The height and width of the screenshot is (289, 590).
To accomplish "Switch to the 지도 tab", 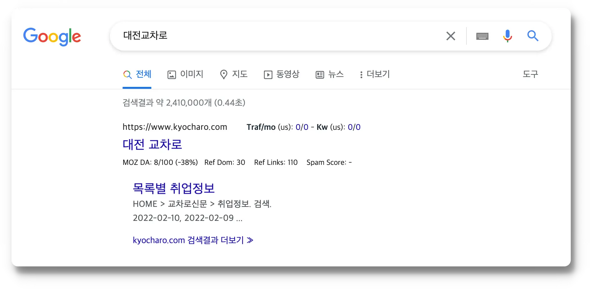I will point(234,74).
